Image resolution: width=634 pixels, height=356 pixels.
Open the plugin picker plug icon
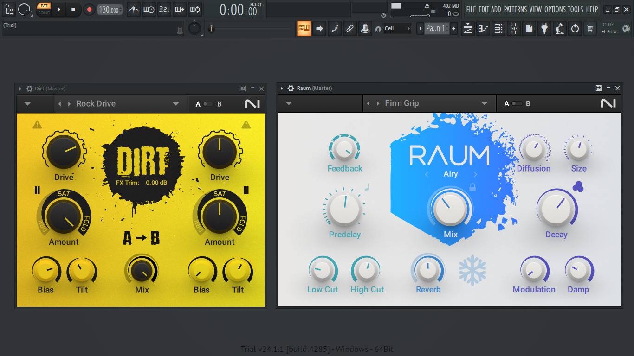coord(544,28)
